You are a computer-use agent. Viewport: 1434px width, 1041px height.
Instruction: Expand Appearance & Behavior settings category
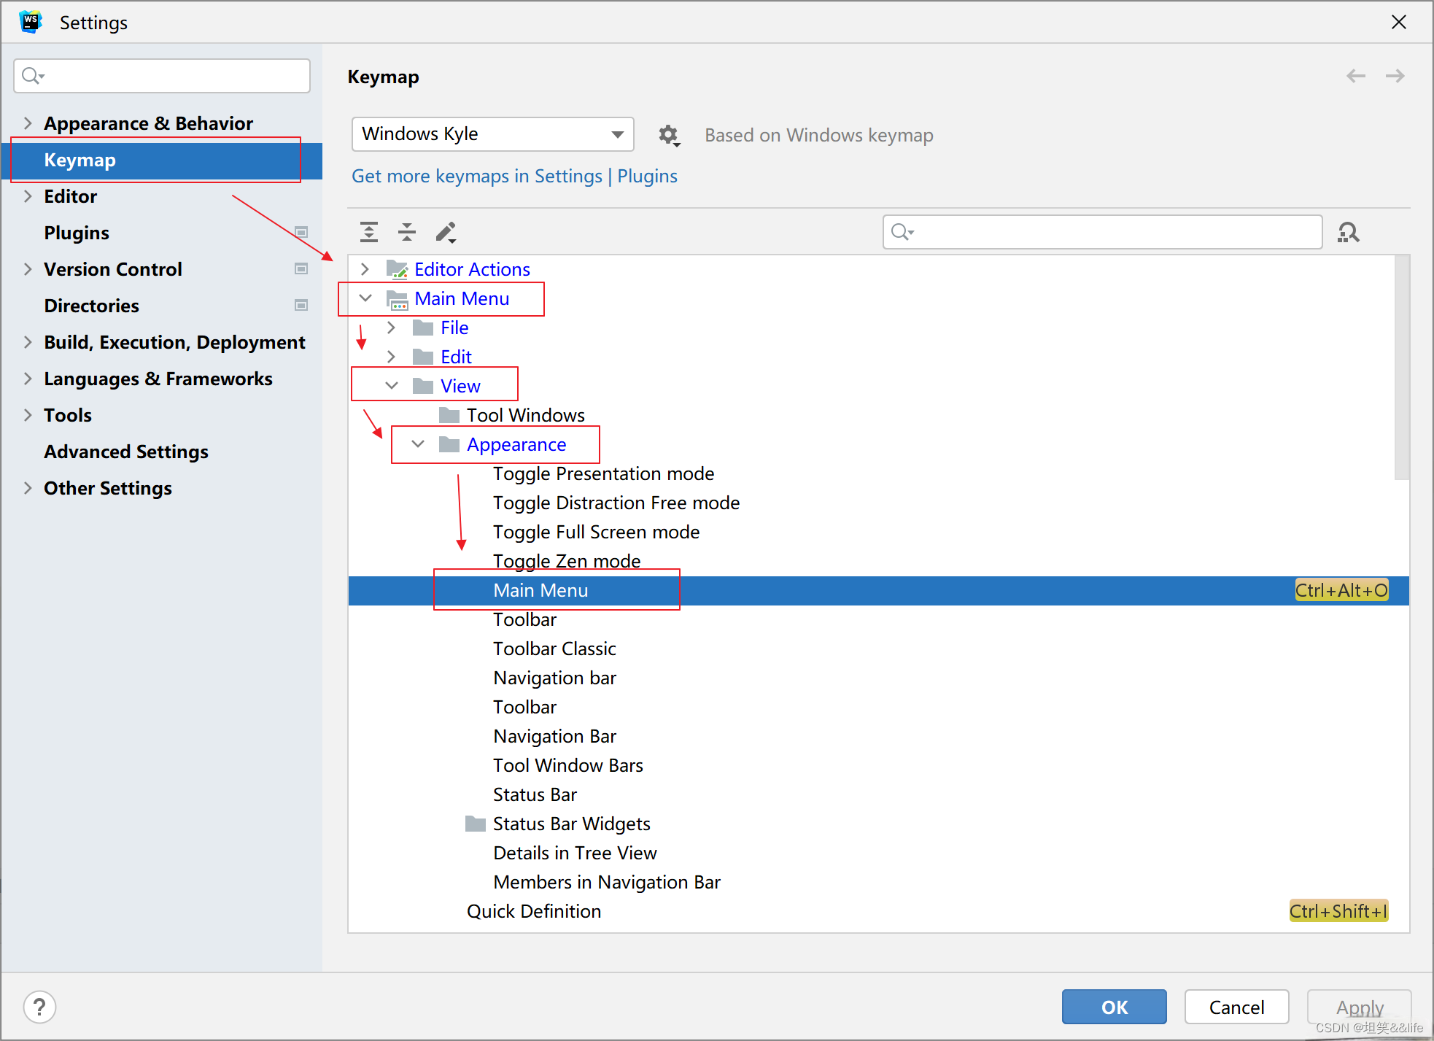pyautogui.click(x=28, y=123)
